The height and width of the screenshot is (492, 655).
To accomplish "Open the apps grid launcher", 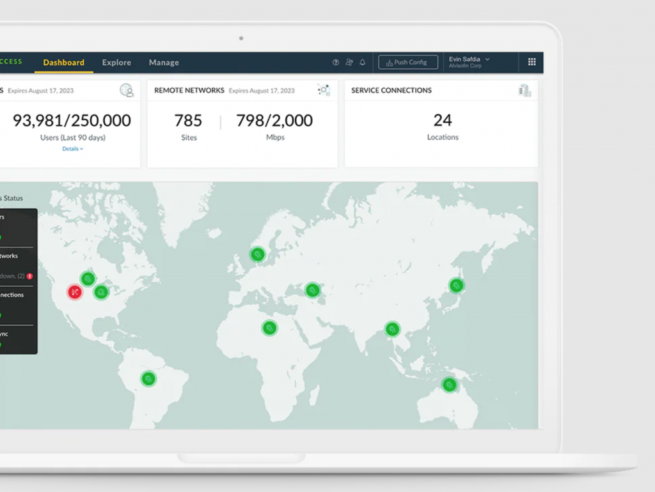I will (532, 62).
